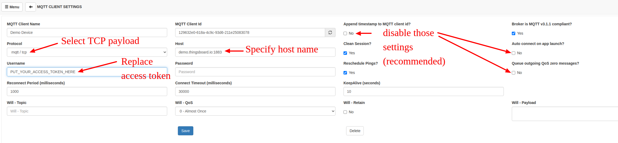Uncheck the Reschedule Pings checkbox

(x=345, y=73)
